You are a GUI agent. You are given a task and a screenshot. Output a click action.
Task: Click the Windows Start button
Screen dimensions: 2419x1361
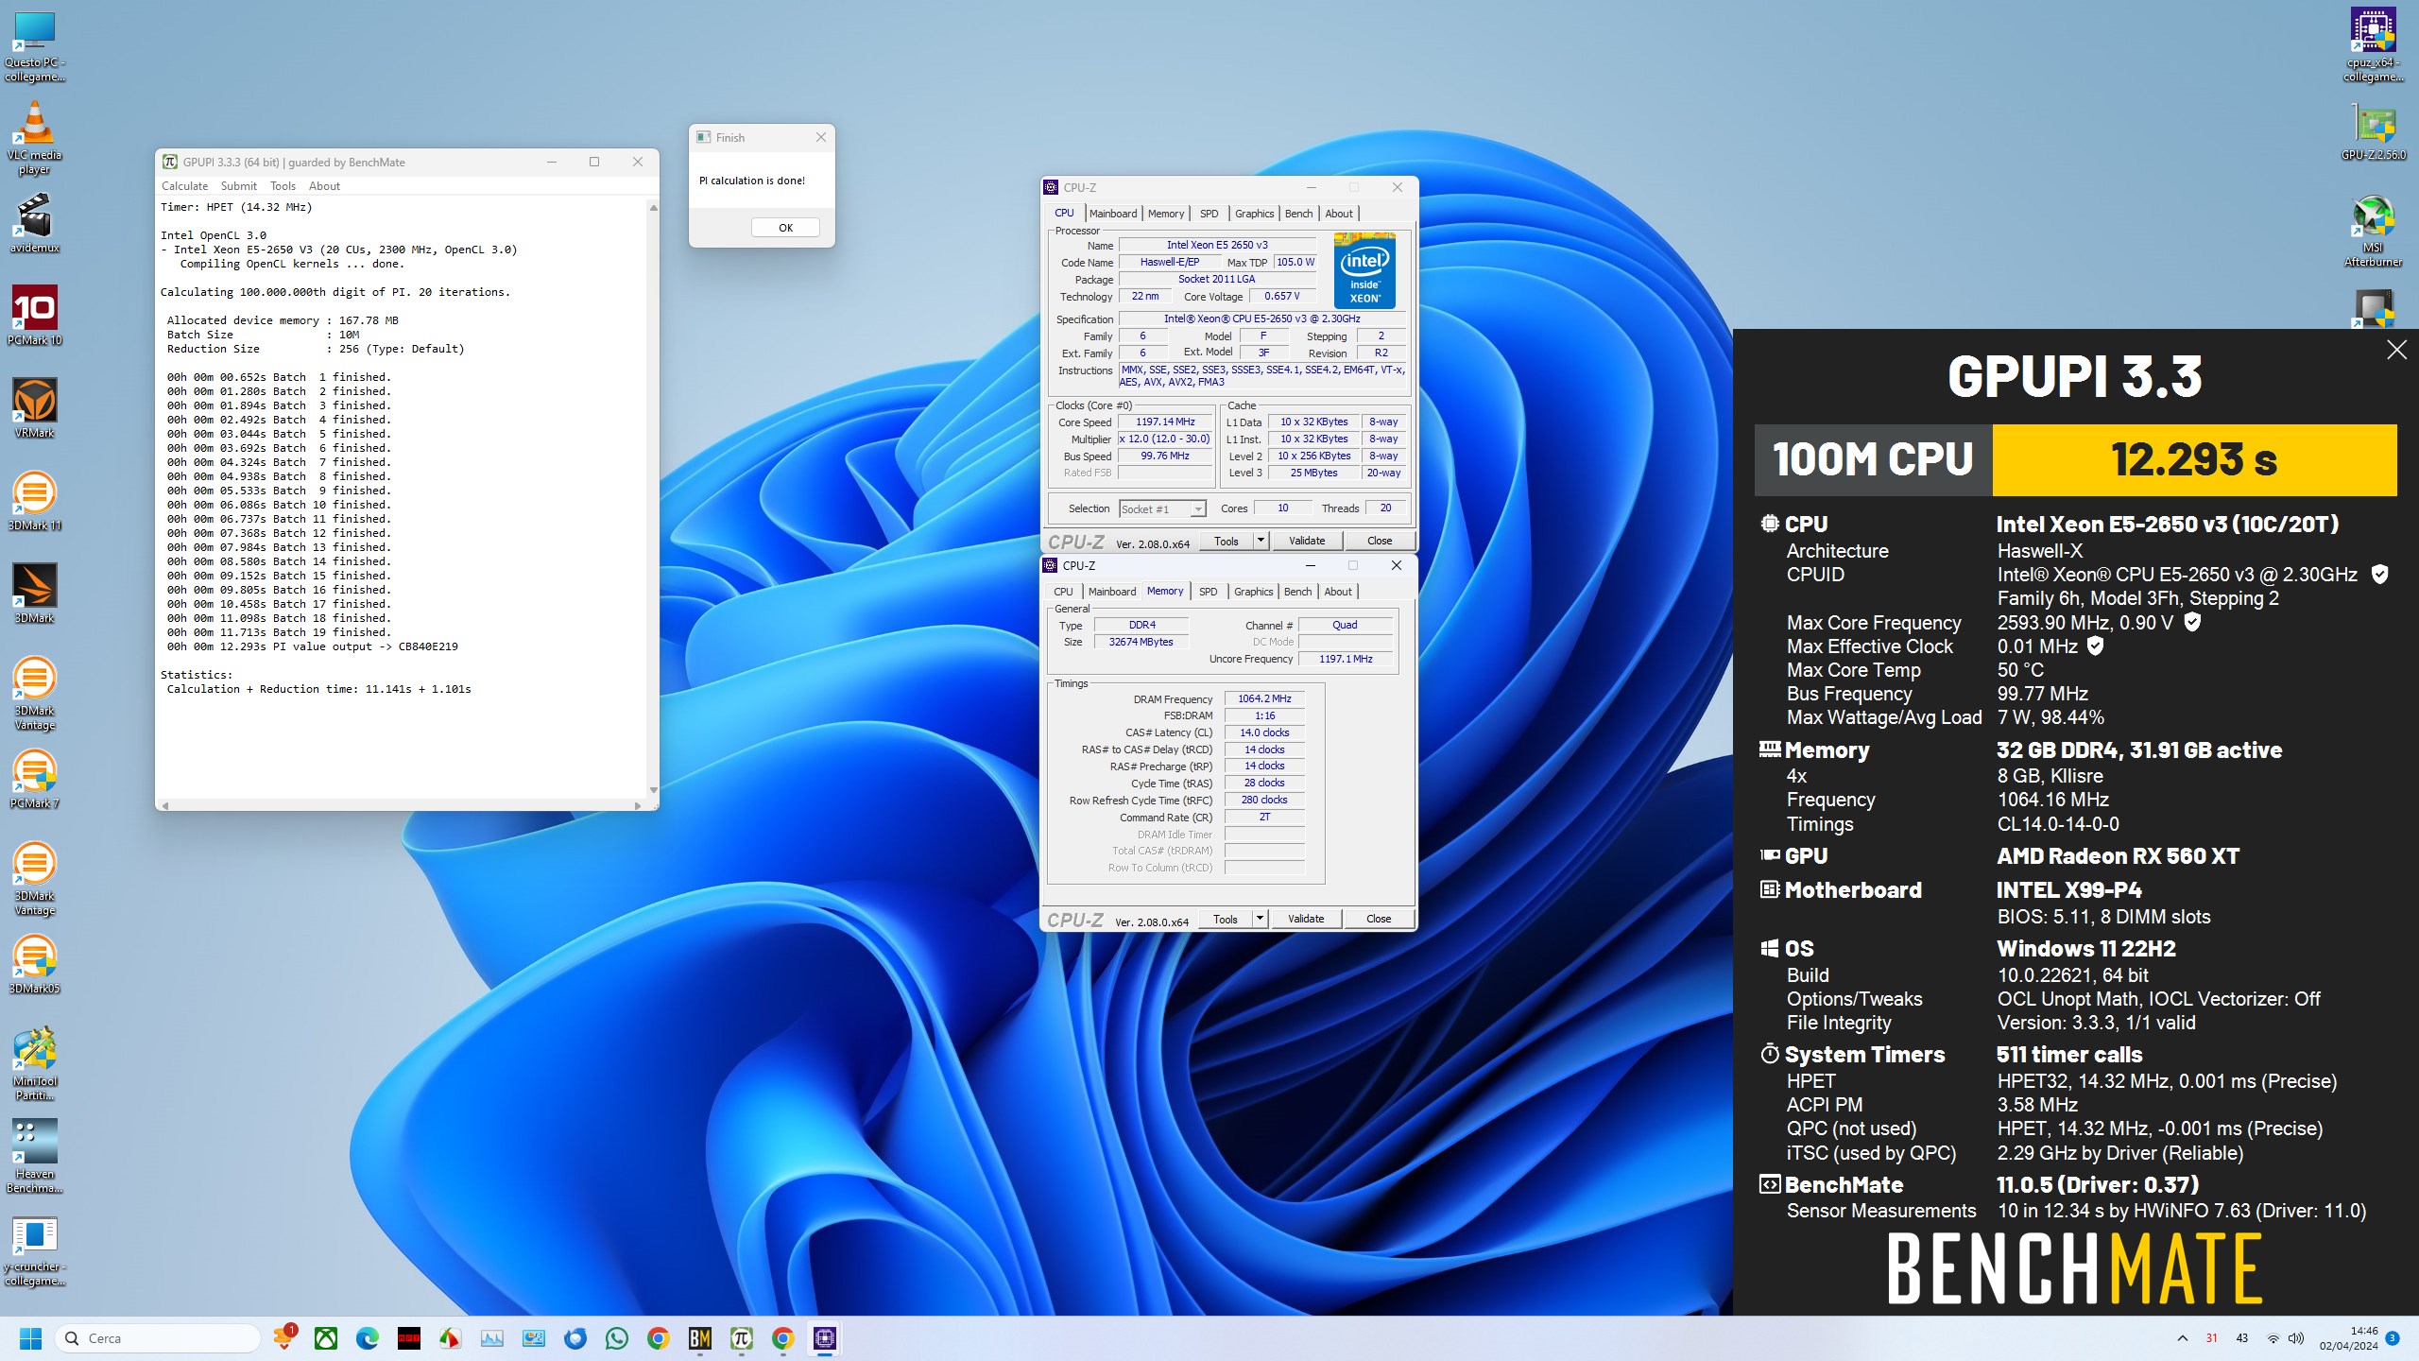click(x=31, y=1338)
